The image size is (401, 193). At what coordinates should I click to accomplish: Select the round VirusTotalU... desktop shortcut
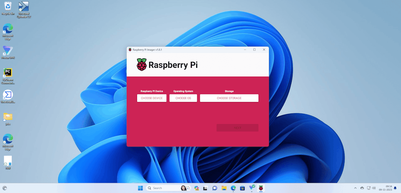pyautogui.click(x=8, y=96)
